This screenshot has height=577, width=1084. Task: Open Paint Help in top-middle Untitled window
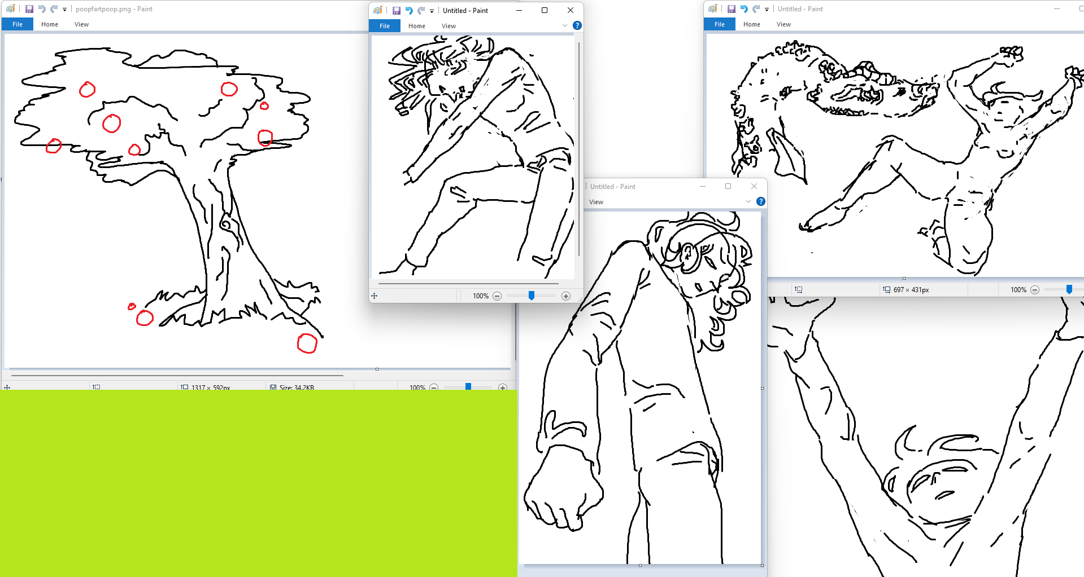click(577, 25)
